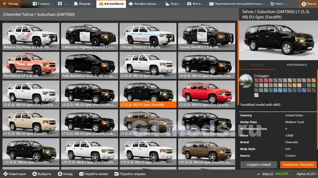Switch to the Performance tab
This screenshot has width=318, height=178.
pos(297,65)
